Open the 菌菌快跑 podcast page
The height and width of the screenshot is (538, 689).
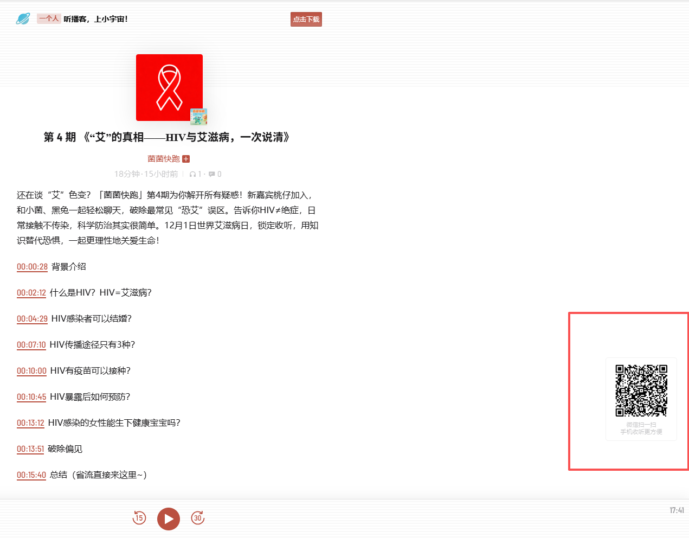(x=164, y=158)
